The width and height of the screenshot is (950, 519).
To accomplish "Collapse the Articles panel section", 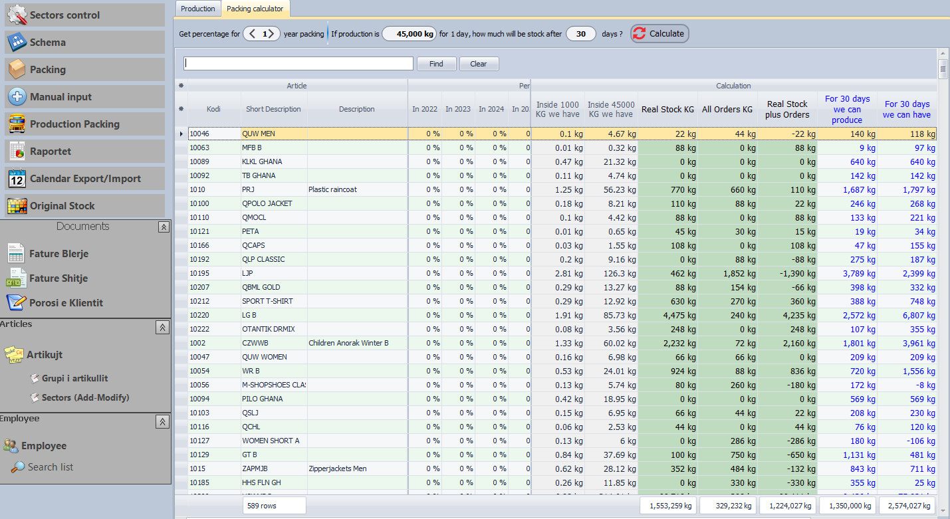I will tap(162, 327).
